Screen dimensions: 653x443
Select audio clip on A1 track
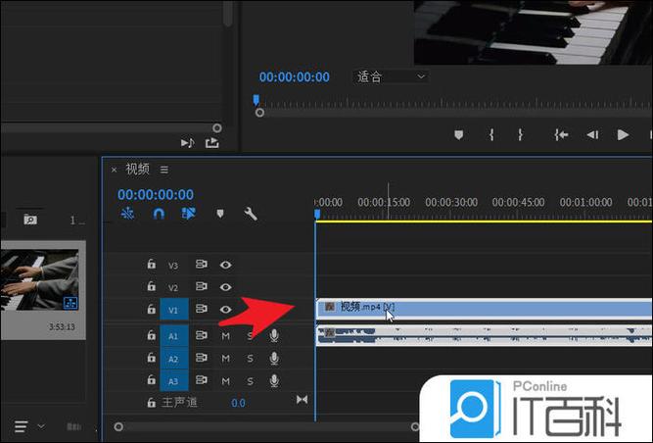pyautogui.click(x=484, y=335)
